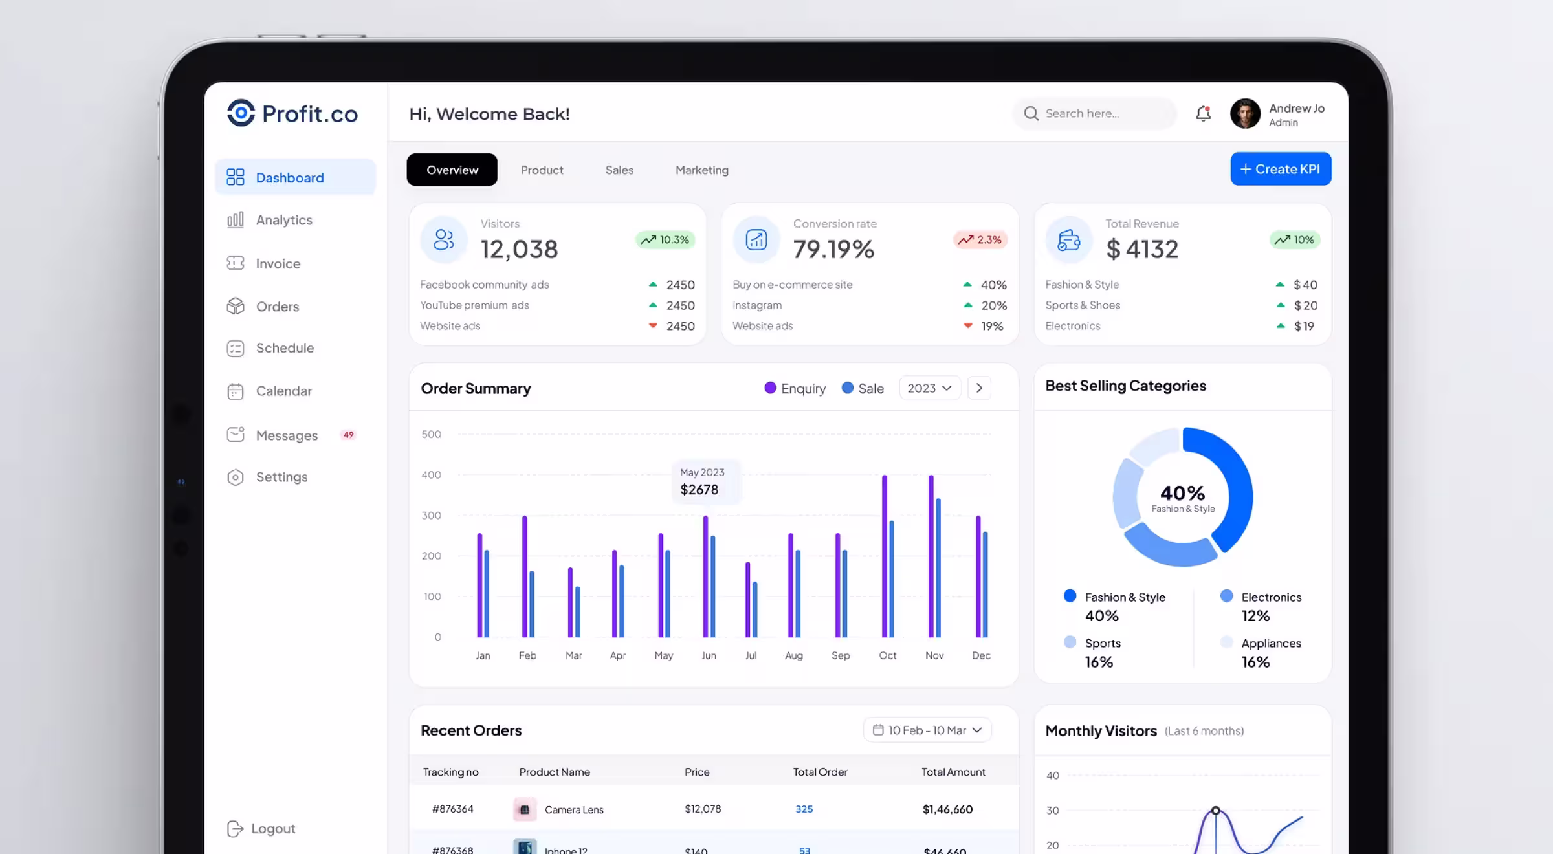Click the 79.19% conversion rate value
The width and height of the screenshot is (1553, 854).
coord(833,249)
